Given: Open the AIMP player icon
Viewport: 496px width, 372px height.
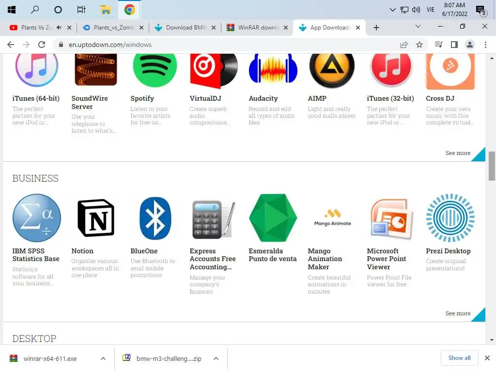Looking at the screenshot, I should click(332, 71).
